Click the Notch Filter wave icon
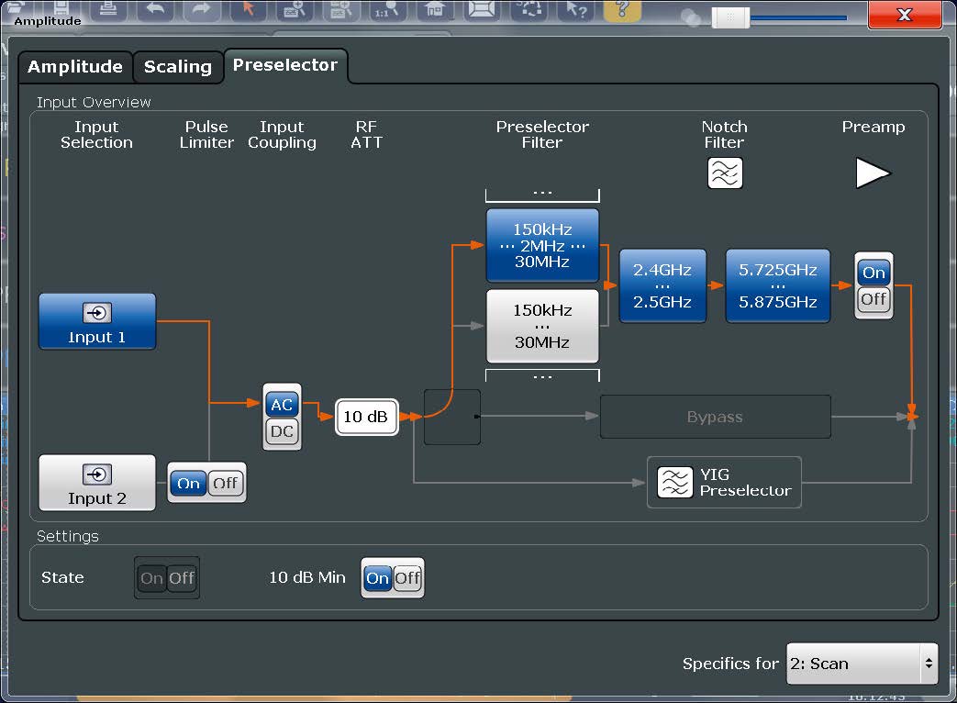Screen dimensions: 957x703 pos(725,173)
